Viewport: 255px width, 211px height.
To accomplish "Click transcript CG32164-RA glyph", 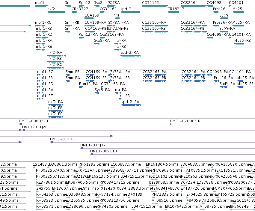I will (x=194, y=26).
